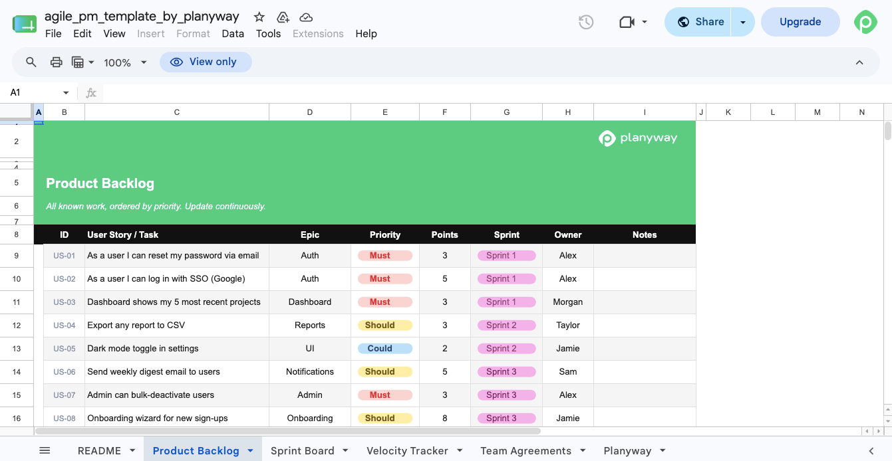This screenshot has height=461, width=892.
Task: Click the filter views table icon
Action: point(78,62)
